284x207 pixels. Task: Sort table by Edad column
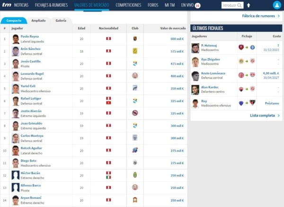coord(81,28)
